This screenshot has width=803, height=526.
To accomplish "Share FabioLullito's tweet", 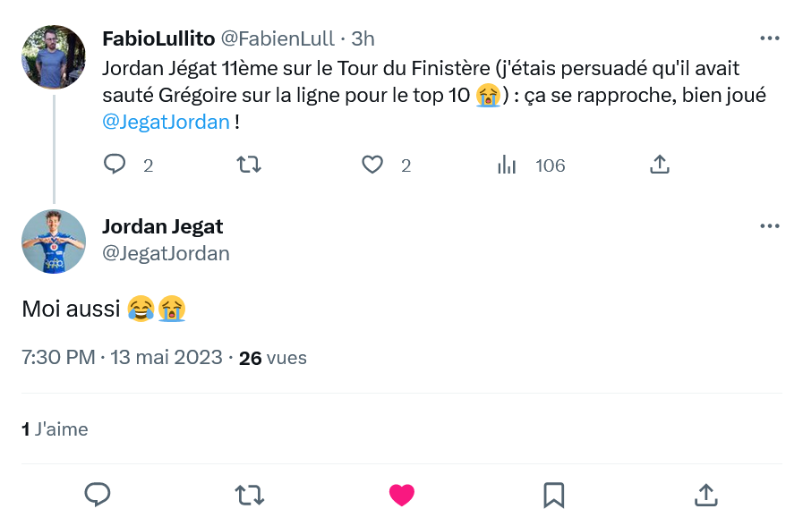I will [x=659, y=165].
